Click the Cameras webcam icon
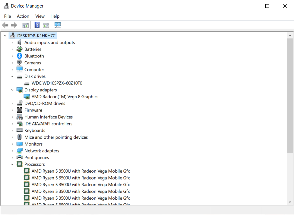This screenshot has width=294, height=215. click(20, 63)
